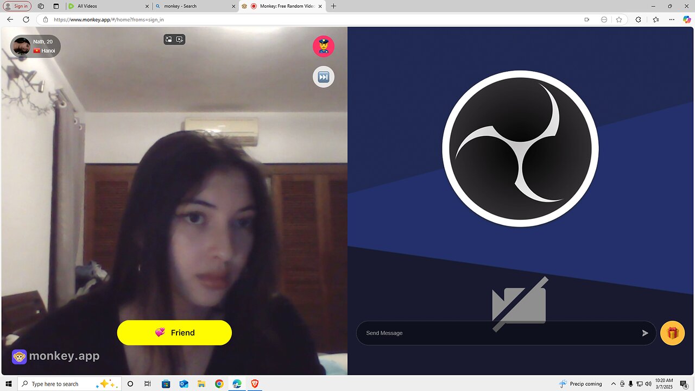
Task: Launch the Copilot sidebar icon
Action: coord(687,19)
